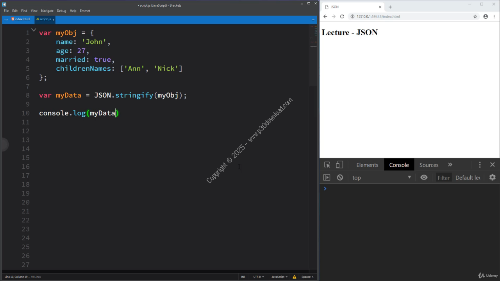
Task: Open the Debug menu in Brackets
Action: [x=62, y=11]
